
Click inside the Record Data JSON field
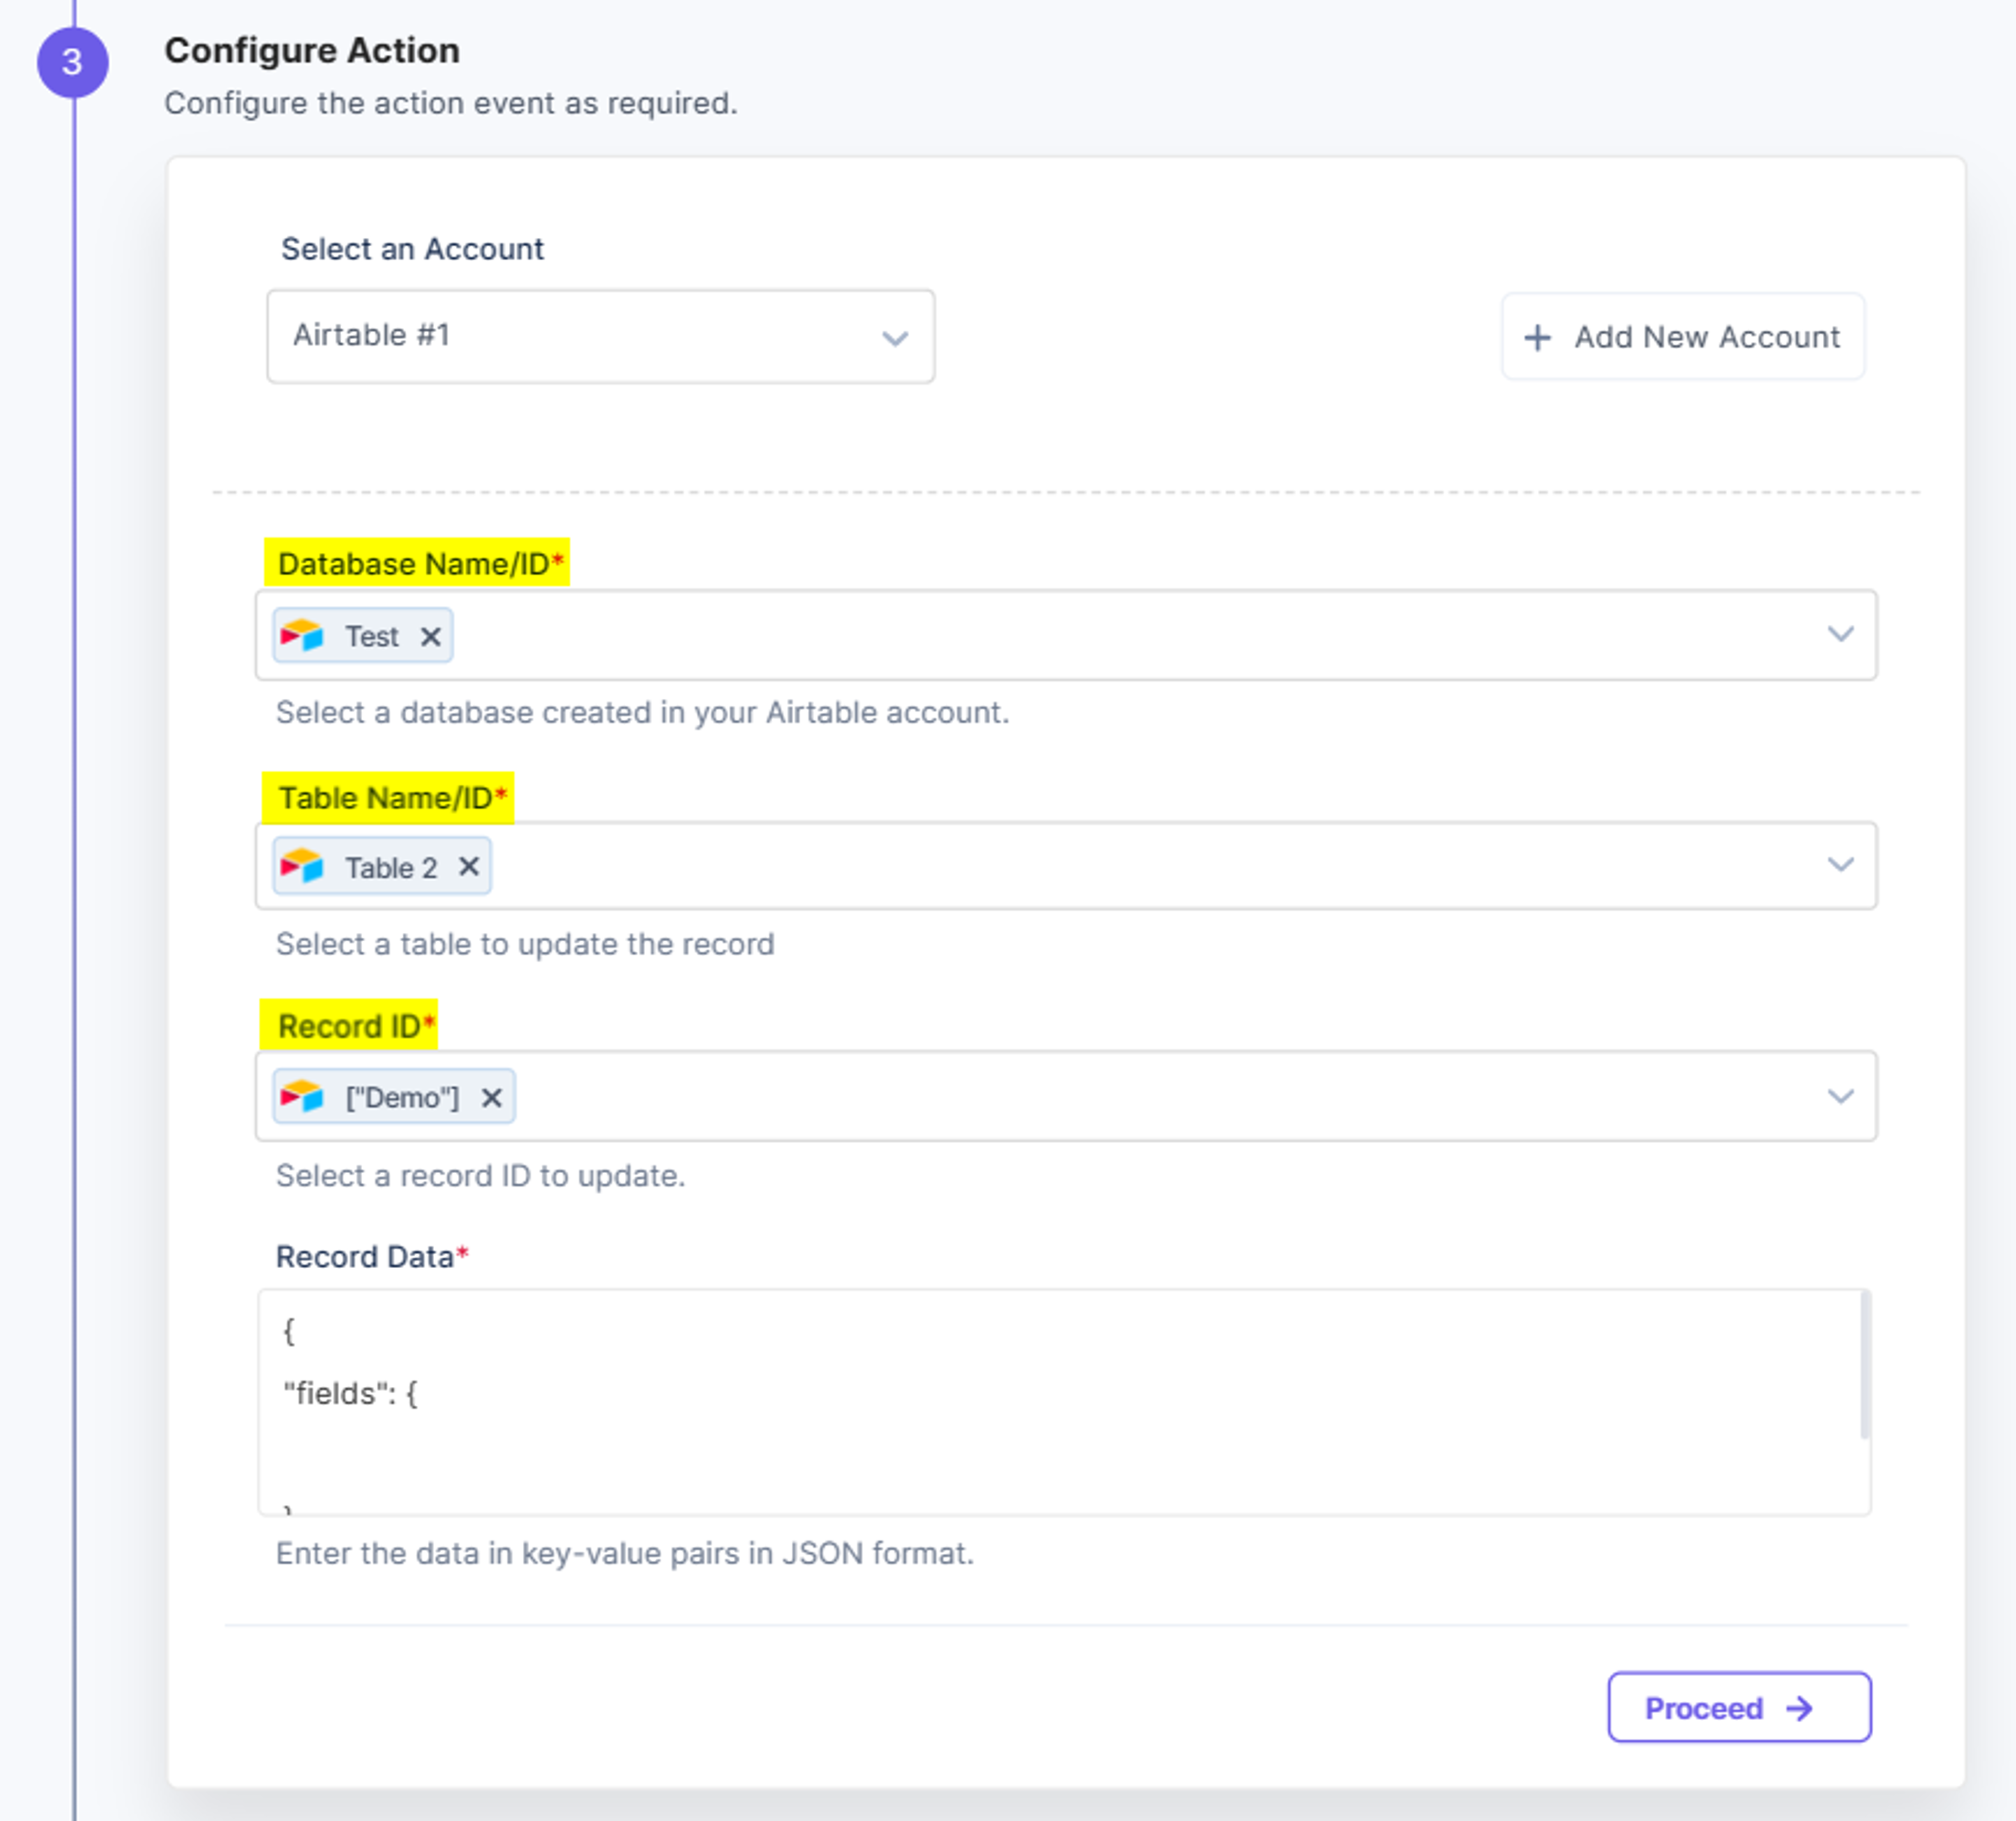tap(1064, 1402)
